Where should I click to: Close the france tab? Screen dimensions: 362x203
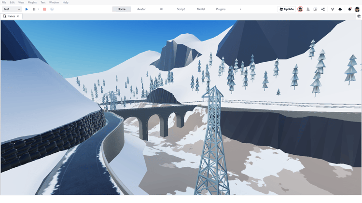(18, 16)
